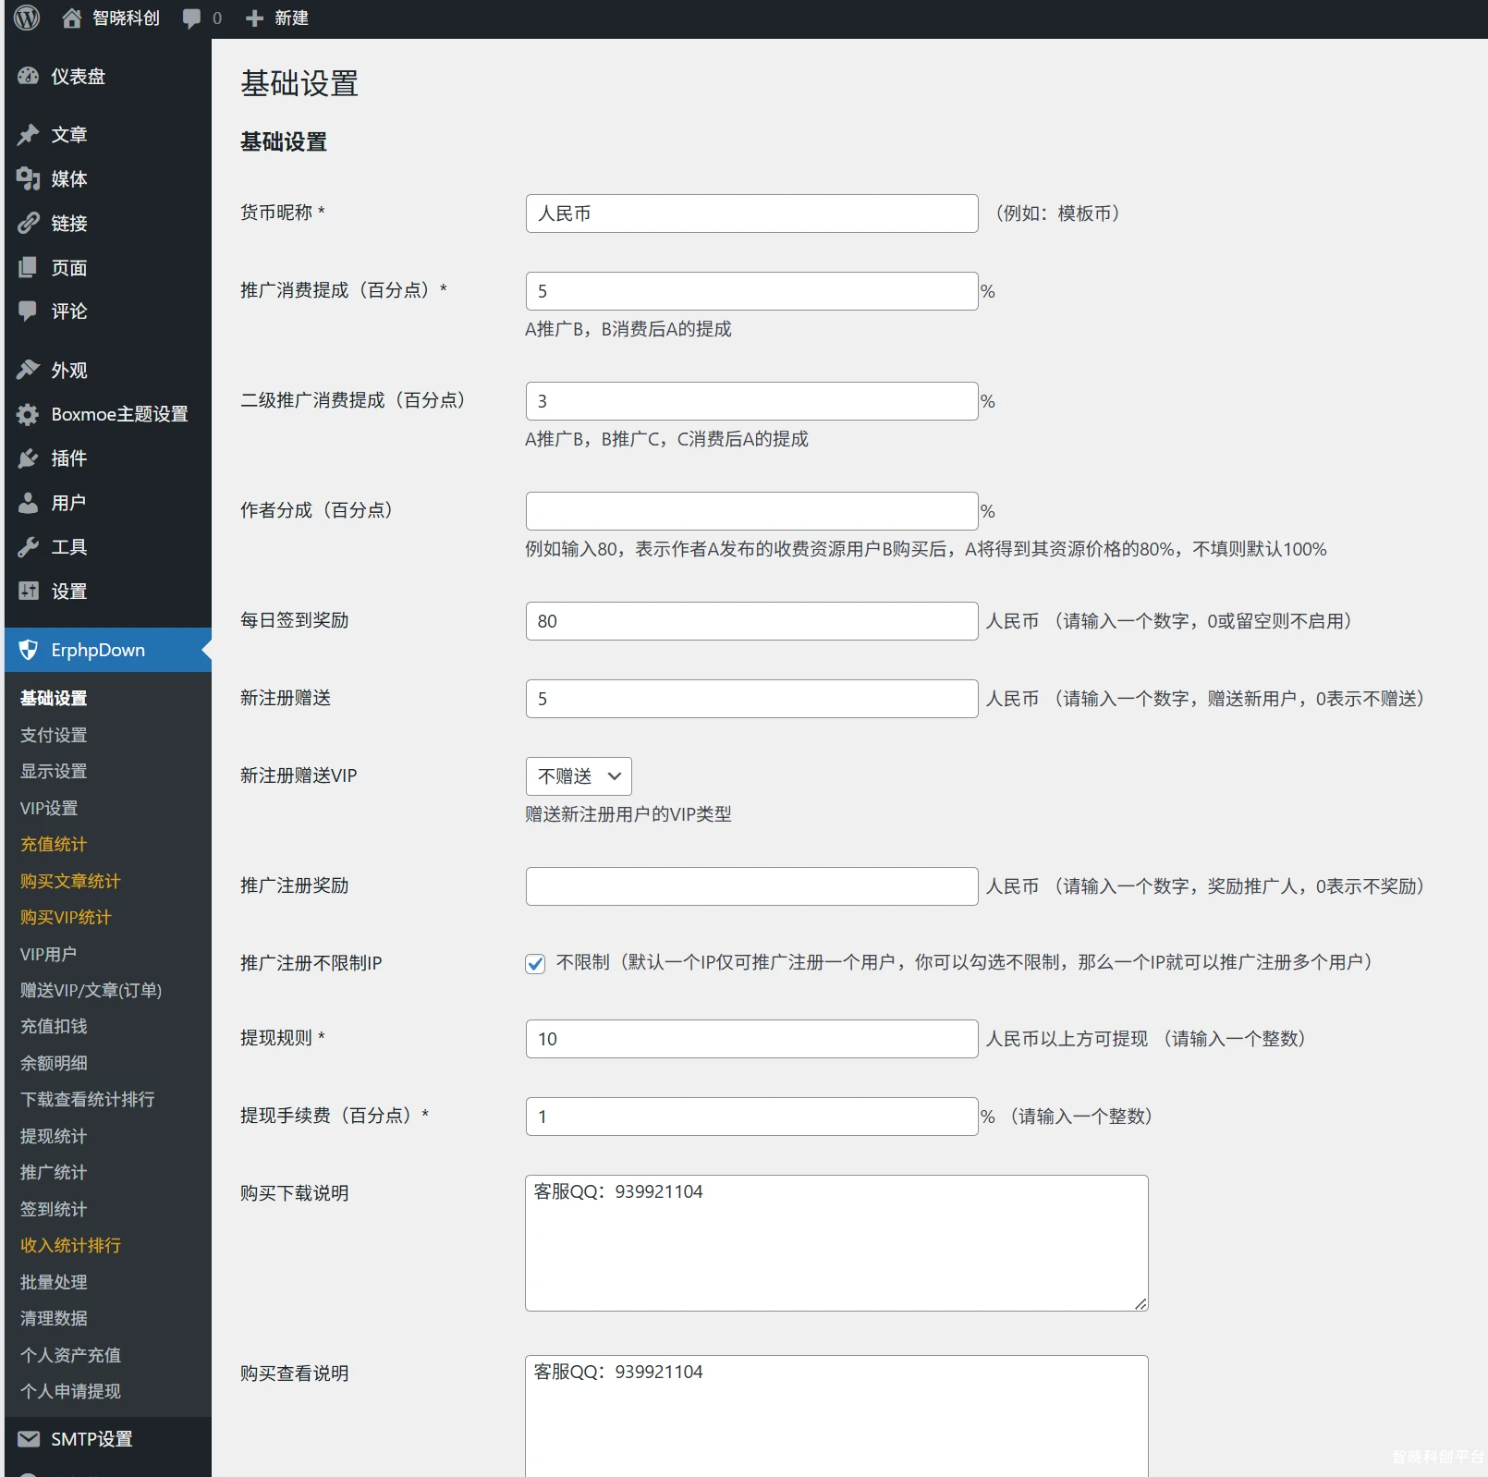Expand the 新注册赠送VIP dropdown

click(579, 776)
